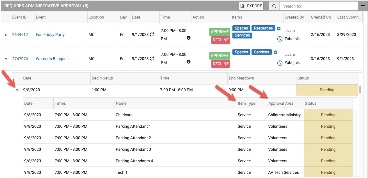Click recurring icon beside Women's Banquet date
This screenshot has height=178, width=368.
click(x=152, y=59)
